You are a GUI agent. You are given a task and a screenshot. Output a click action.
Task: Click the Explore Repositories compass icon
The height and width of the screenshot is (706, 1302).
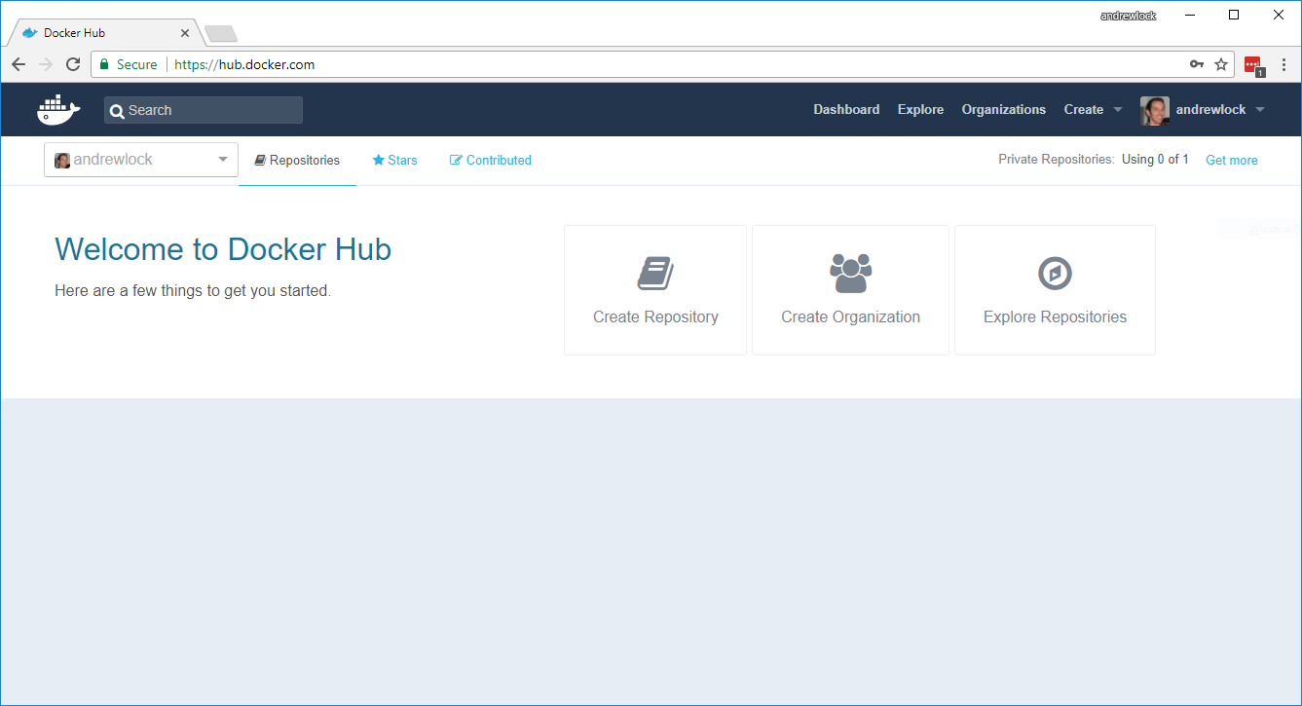coord(1055,274)
